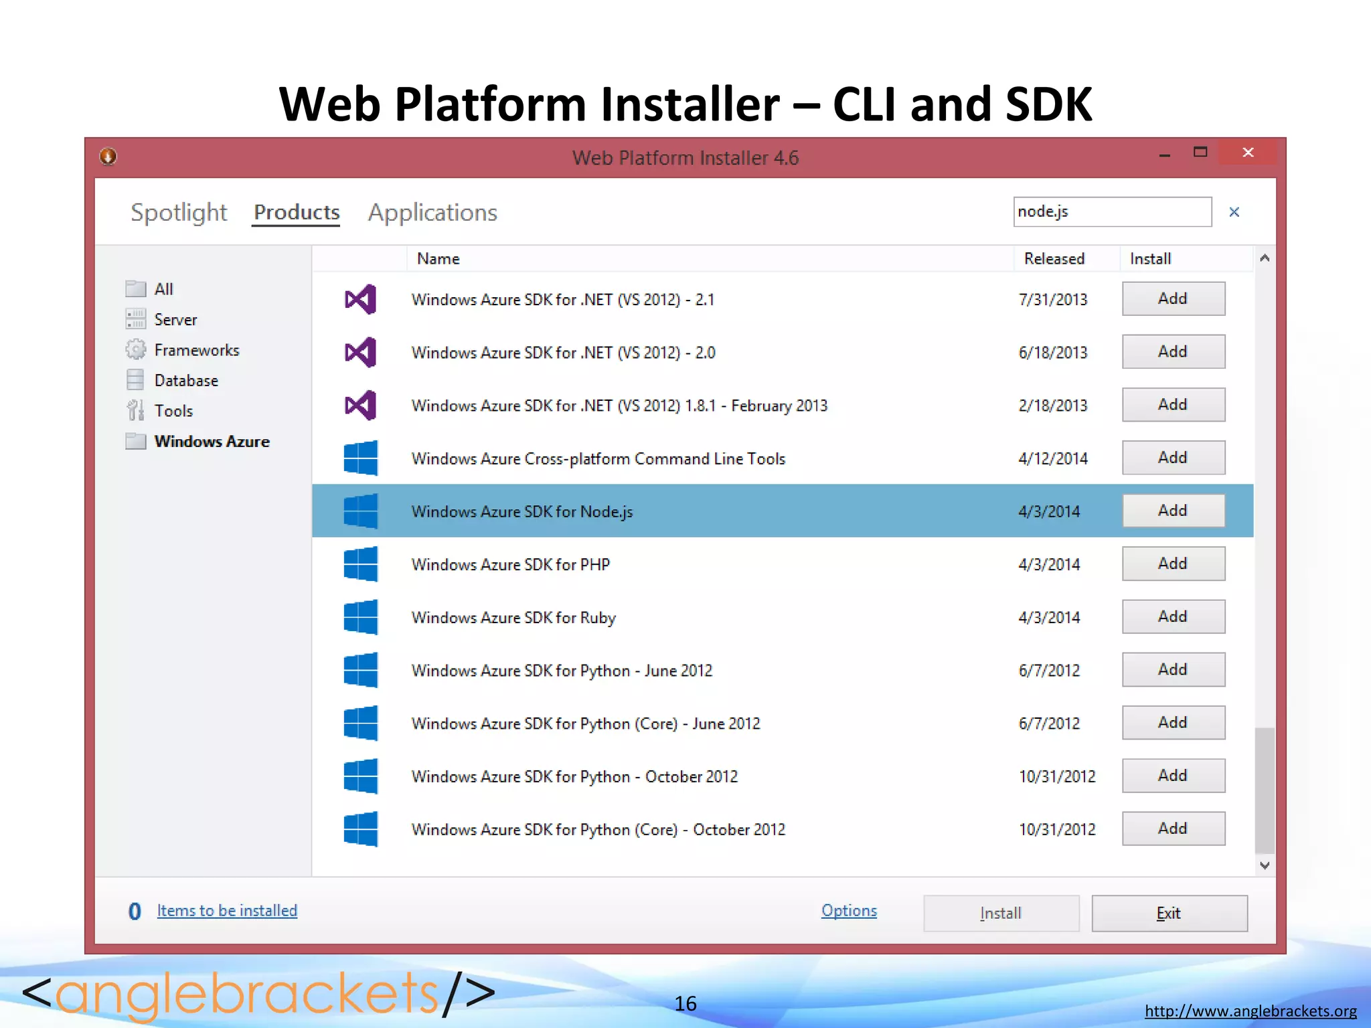Click the 7/31/2013 release date
The height and width of the screenshot is (1028, 1371).
pyautogui.click(x=1053, y=299)
